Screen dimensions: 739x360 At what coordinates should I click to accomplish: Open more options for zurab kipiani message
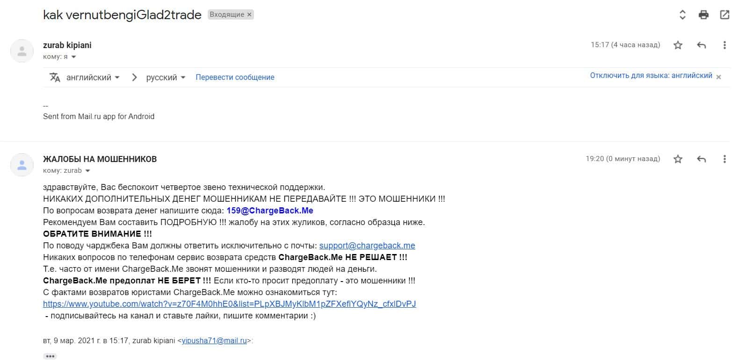(x=725, y=45)
